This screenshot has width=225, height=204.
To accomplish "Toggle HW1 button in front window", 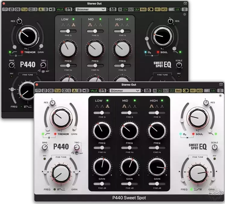I will (x=192, y=91).
